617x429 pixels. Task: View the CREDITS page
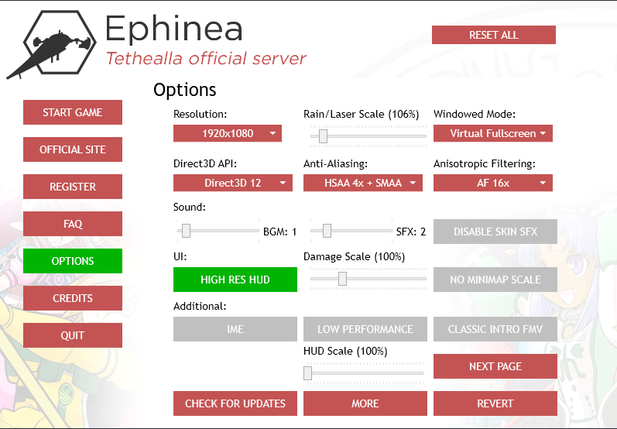coord(73,298)
